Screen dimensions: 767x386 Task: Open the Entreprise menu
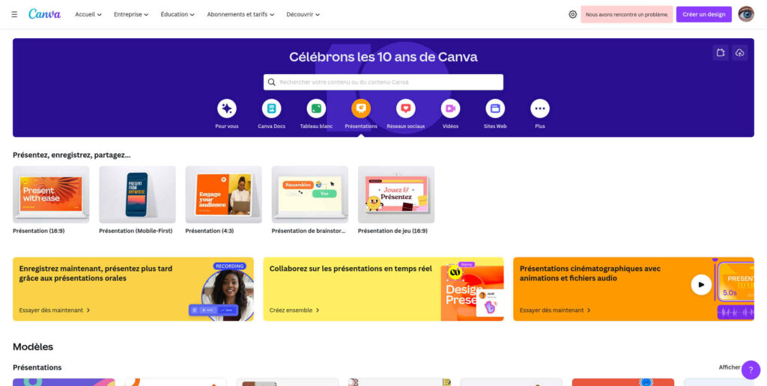(x=131, y=15)
